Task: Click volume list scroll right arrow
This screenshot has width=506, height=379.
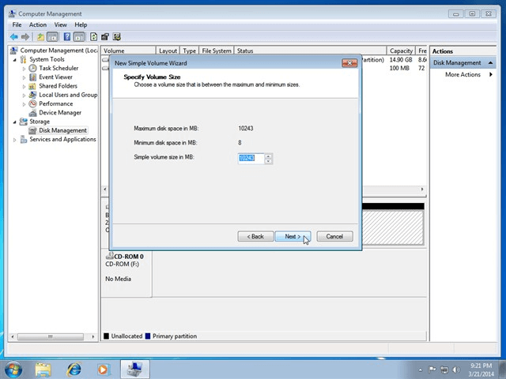Action: coord(422,189)
